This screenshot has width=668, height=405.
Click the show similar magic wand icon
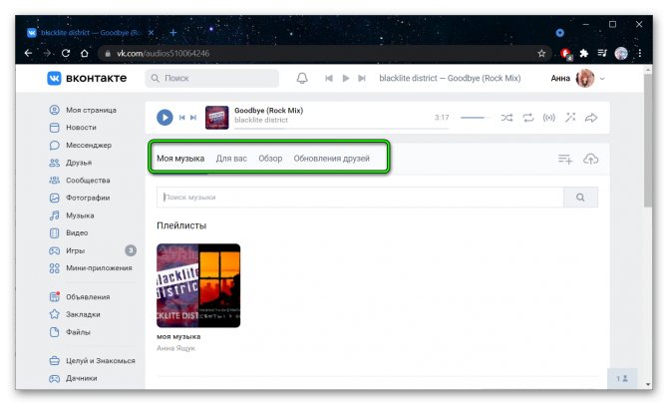(x=570, y=118)
